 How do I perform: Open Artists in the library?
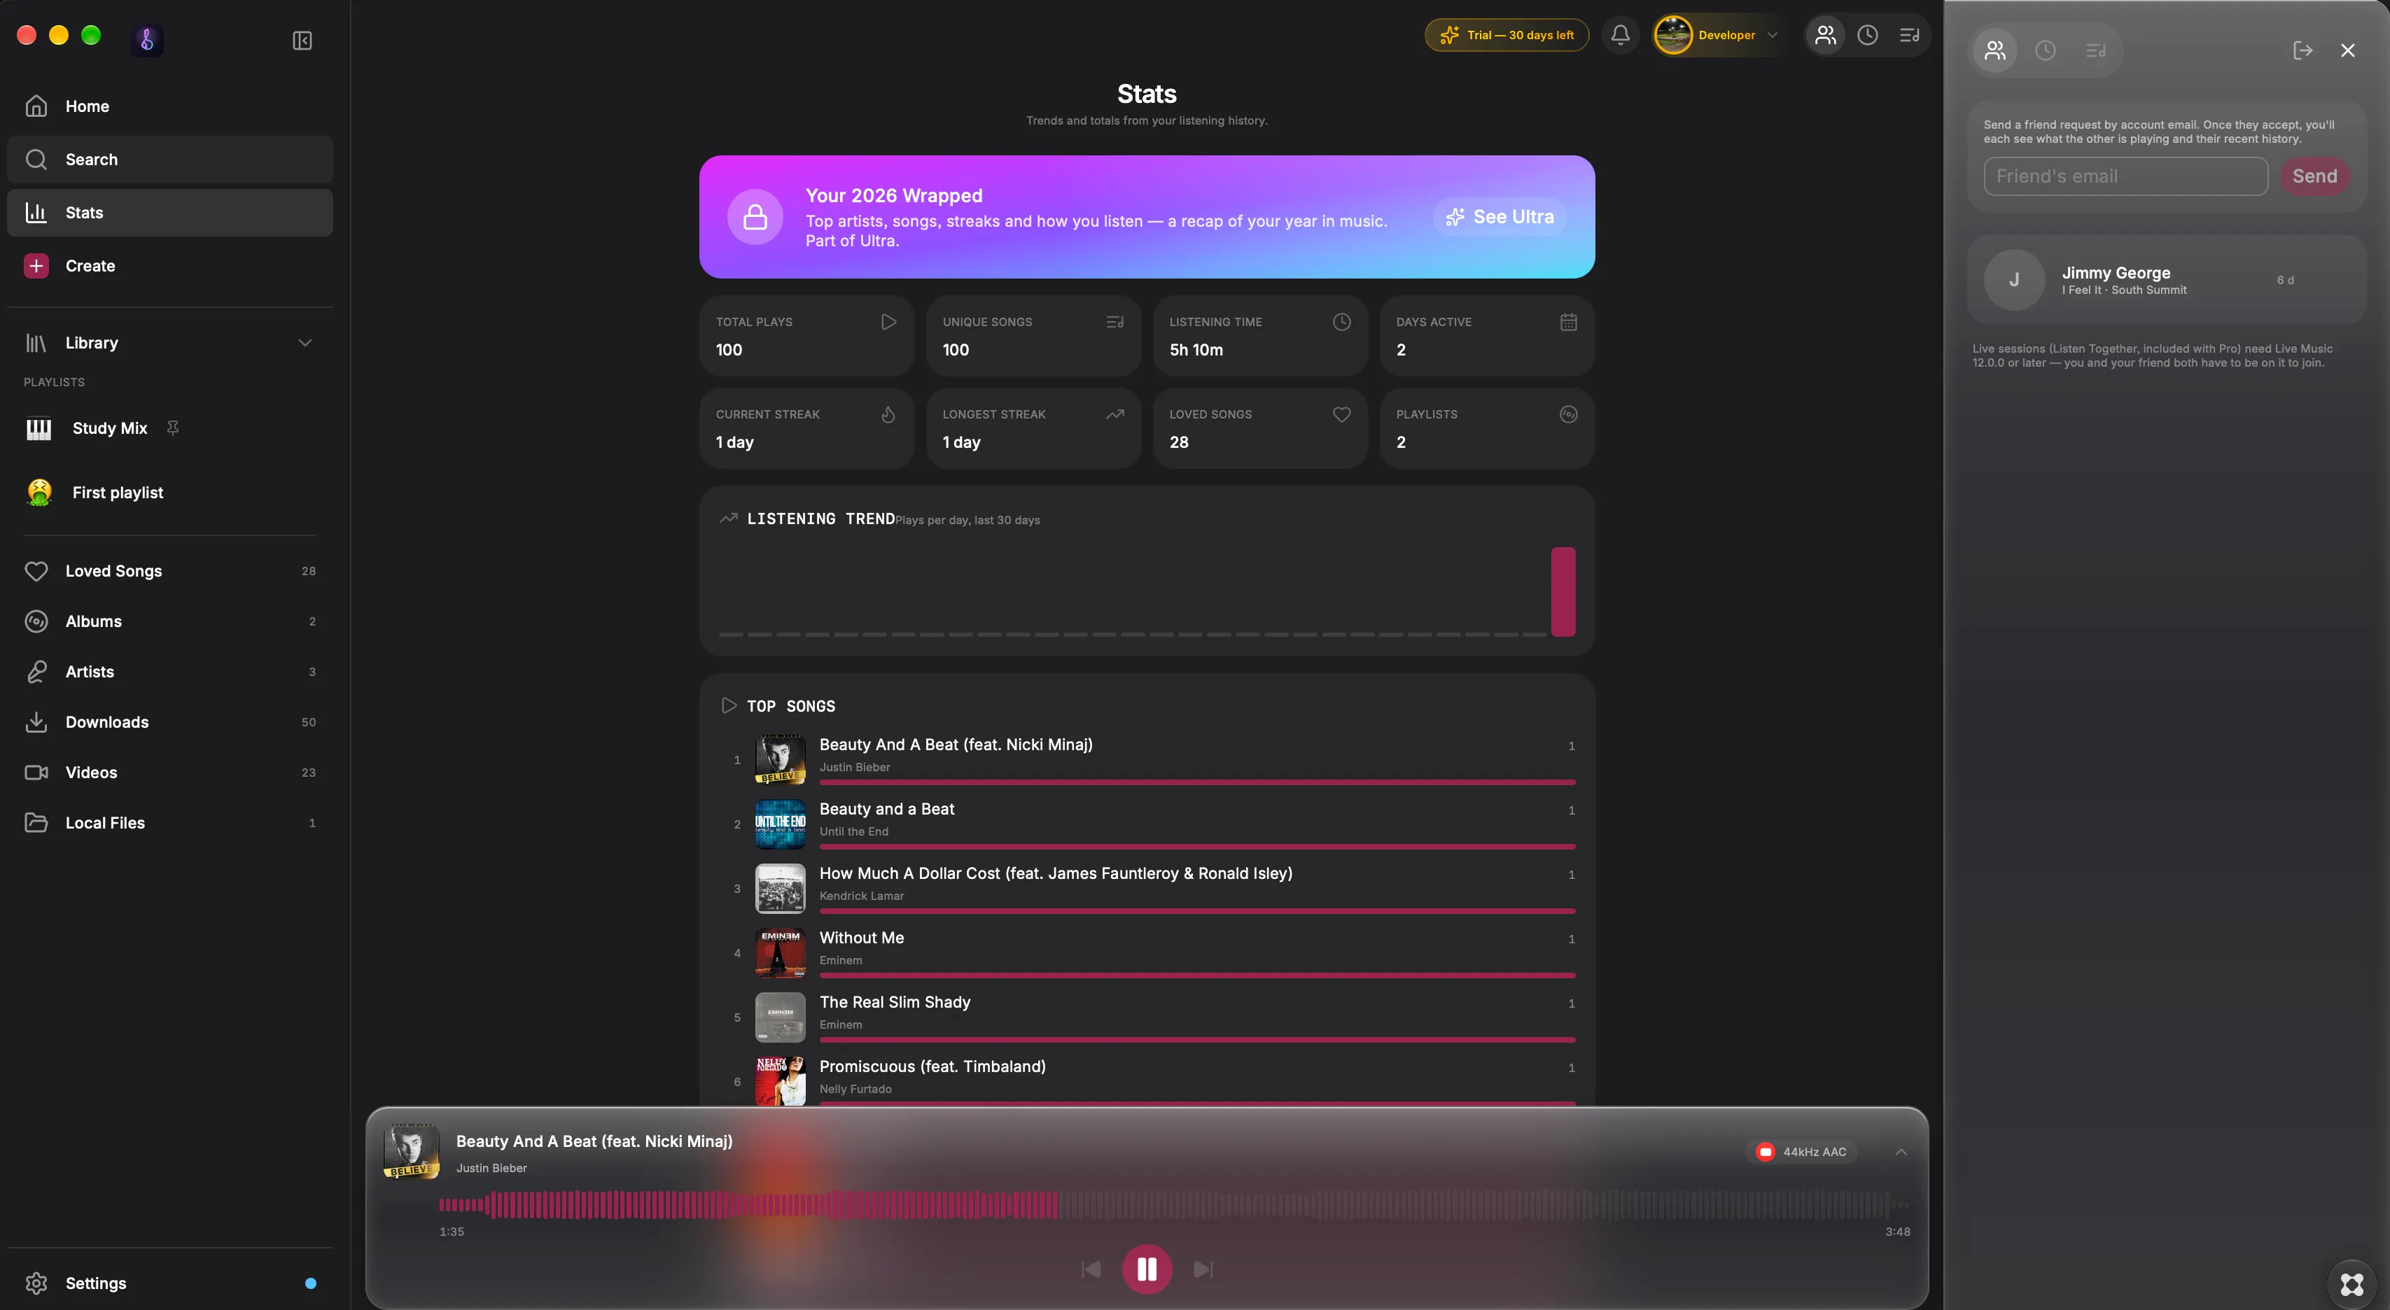170,672
